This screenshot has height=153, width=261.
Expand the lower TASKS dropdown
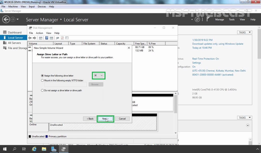pos(244,117)
